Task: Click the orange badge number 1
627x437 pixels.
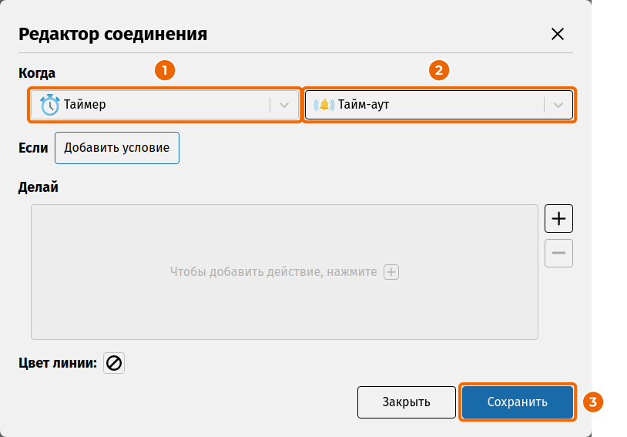Action: (x=165, y=70)
